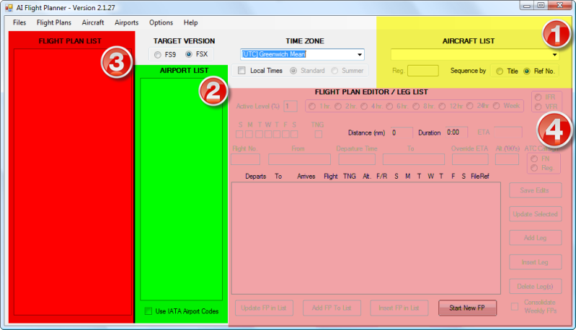Select the Week repeat period
This screenshot has height=330, width=576.
[x=496, y=106]
